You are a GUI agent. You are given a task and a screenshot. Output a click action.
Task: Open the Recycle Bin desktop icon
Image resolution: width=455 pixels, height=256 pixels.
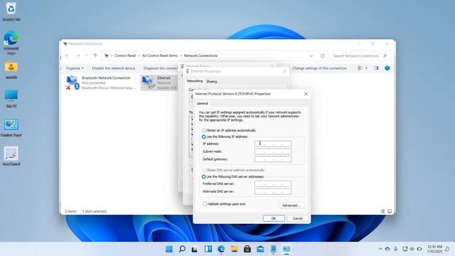point(11,11)
